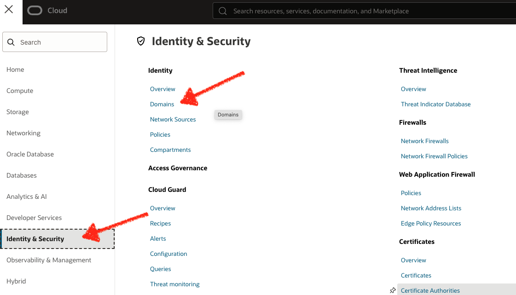Open Policies under the Identity section
This screenshot has height=295, width=516.
pyautogui.click(x=160, y=134)
